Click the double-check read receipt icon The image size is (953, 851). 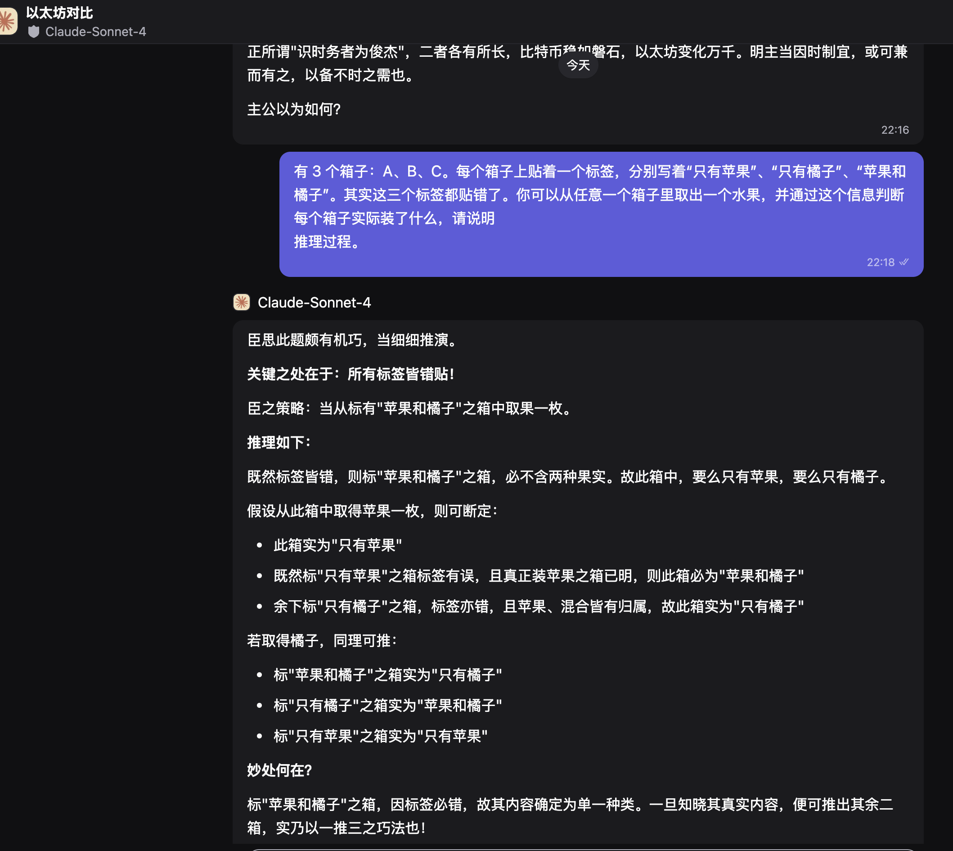[904, 262]
